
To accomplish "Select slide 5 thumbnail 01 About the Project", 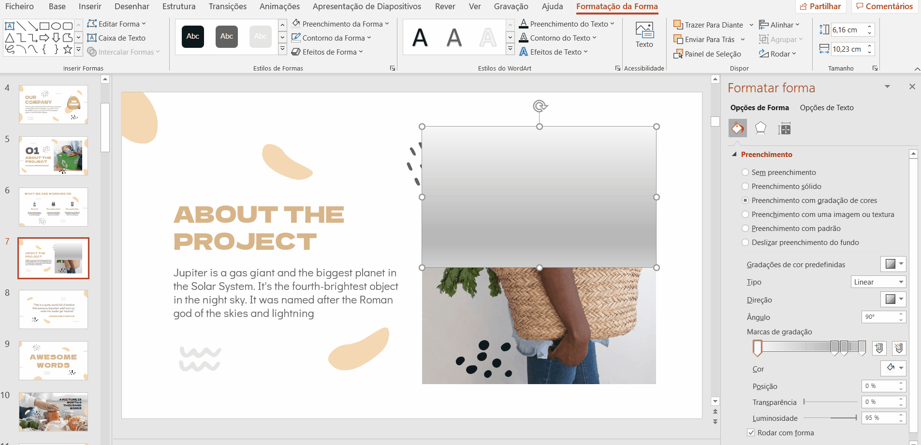I will 54,156.
